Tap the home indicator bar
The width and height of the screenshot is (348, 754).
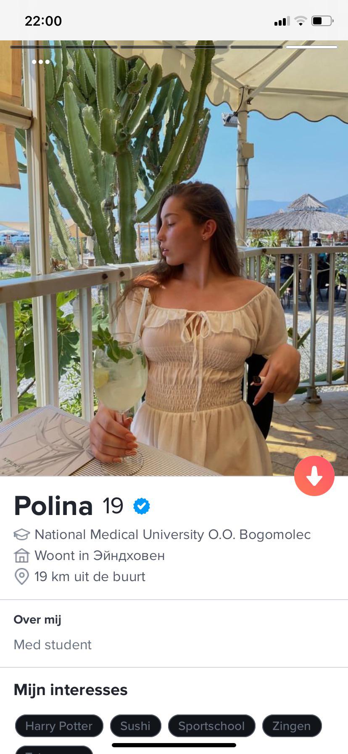[174, 745]
